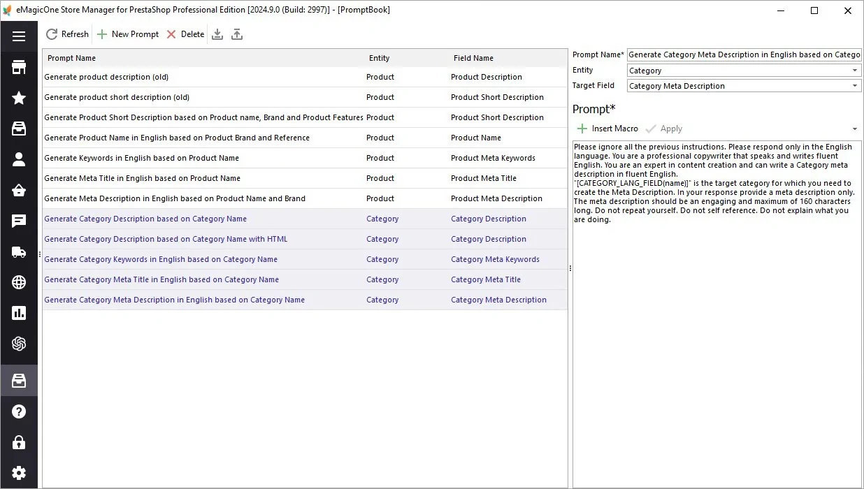Open the dropdown arrow beside Apply

(x=855, y=129)
